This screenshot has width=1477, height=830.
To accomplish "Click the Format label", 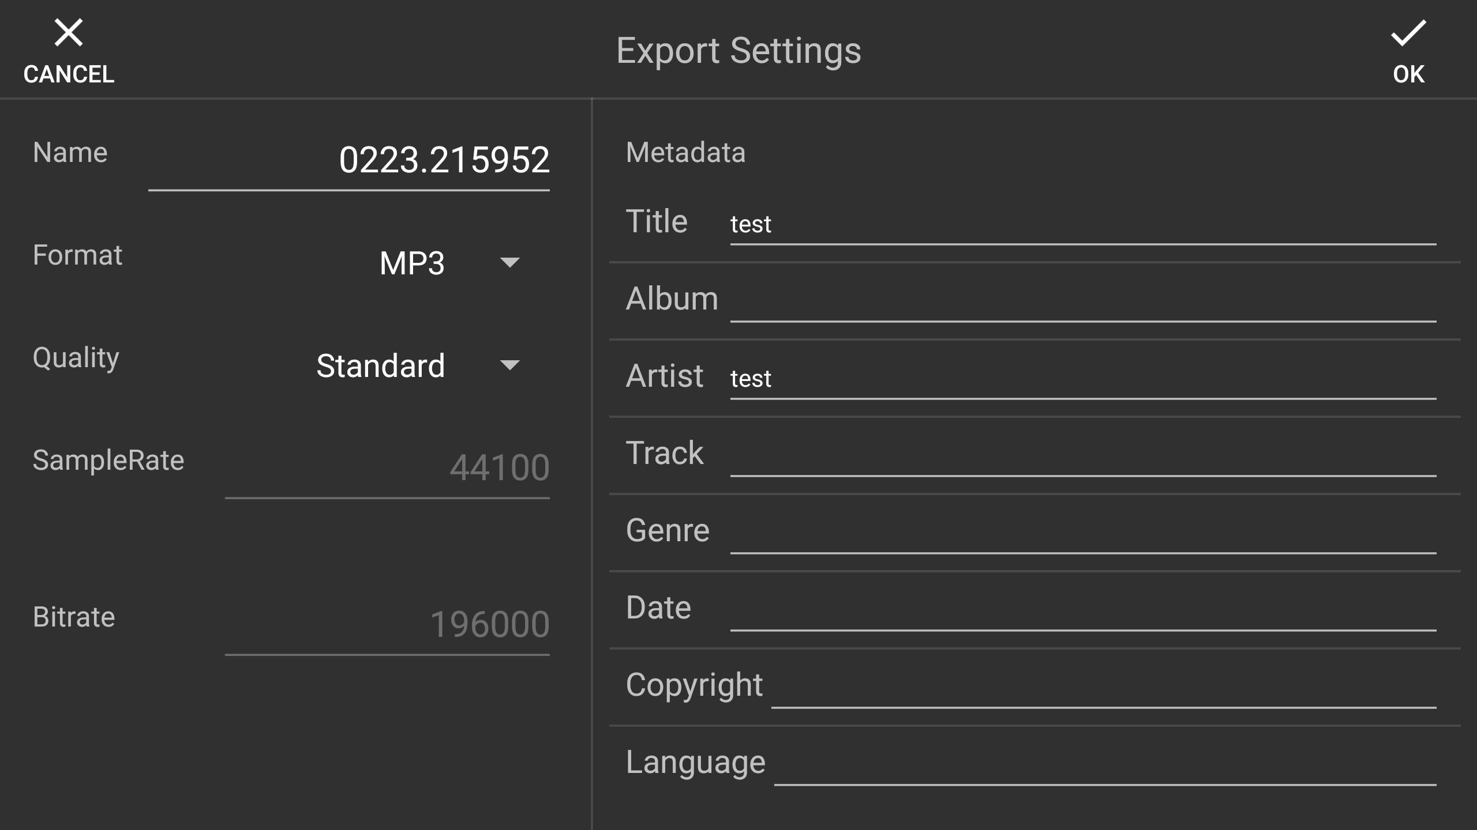I will point(77,255).
